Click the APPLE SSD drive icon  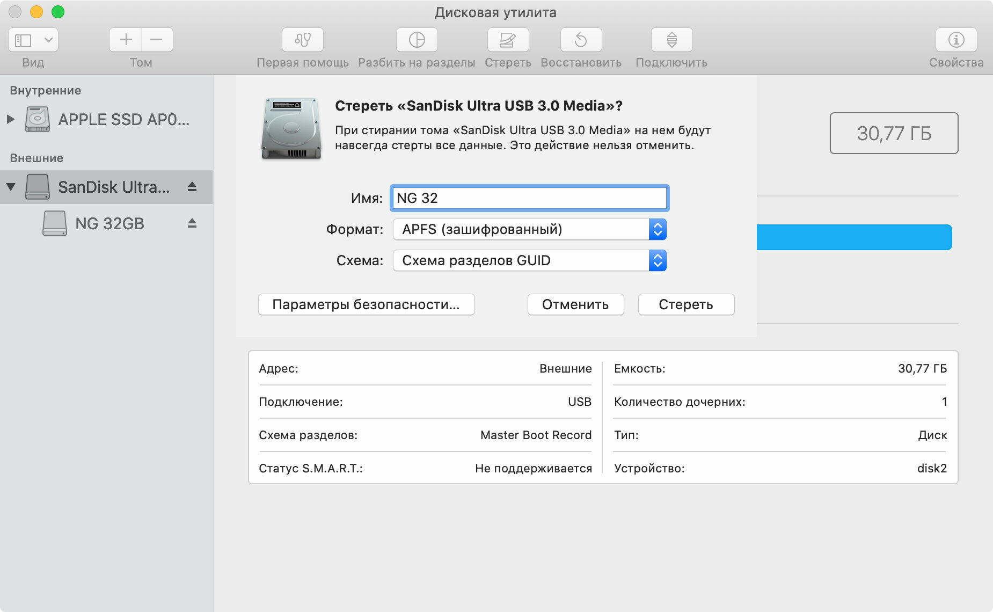pyautogui.click(x=38, y=119)
